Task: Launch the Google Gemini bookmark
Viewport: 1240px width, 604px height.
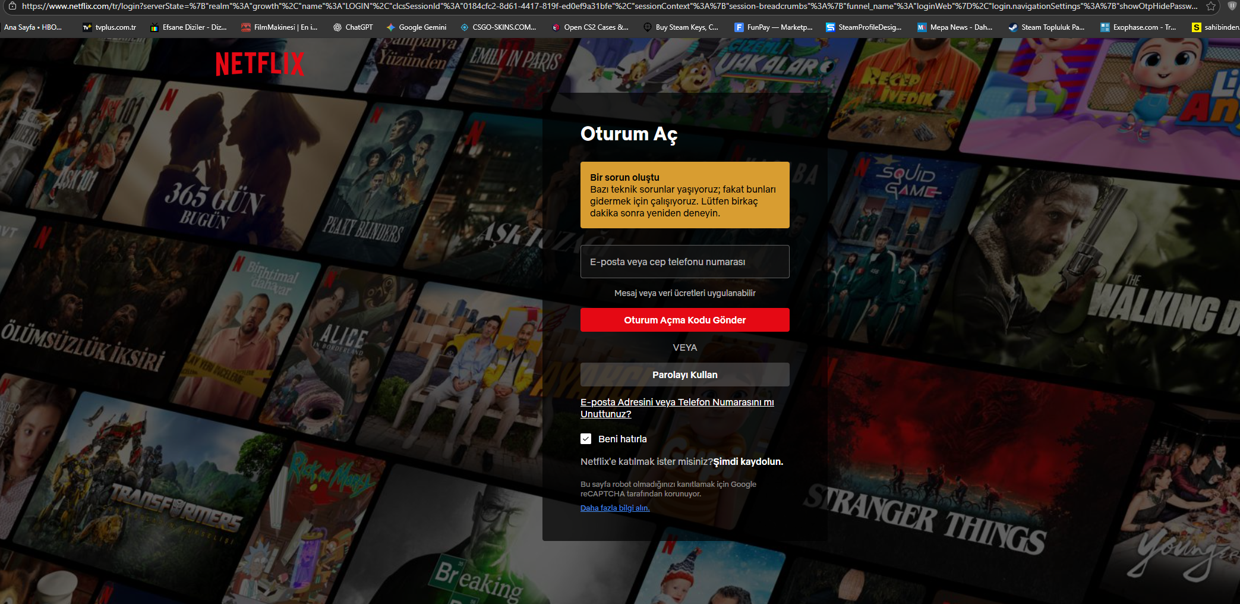Action: 417,27
